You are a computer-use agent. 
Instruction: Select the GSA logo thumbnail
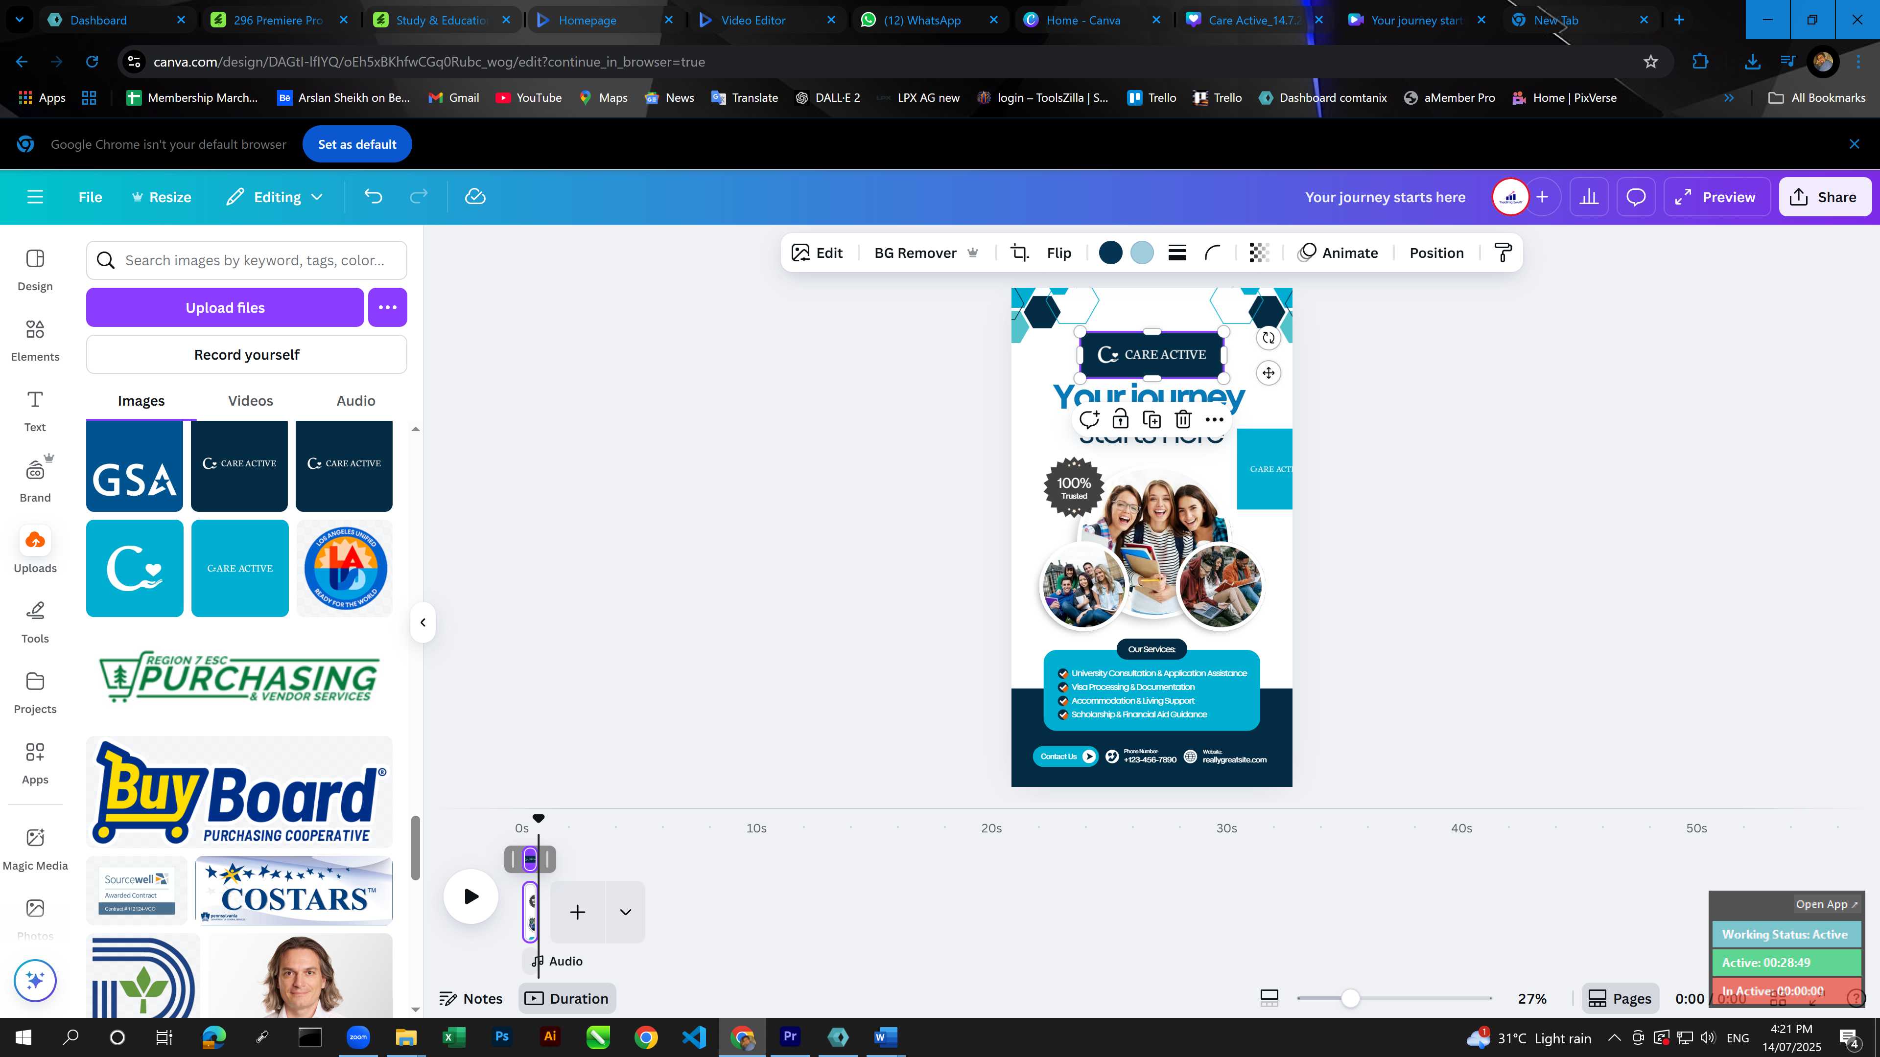click(134, 466)
